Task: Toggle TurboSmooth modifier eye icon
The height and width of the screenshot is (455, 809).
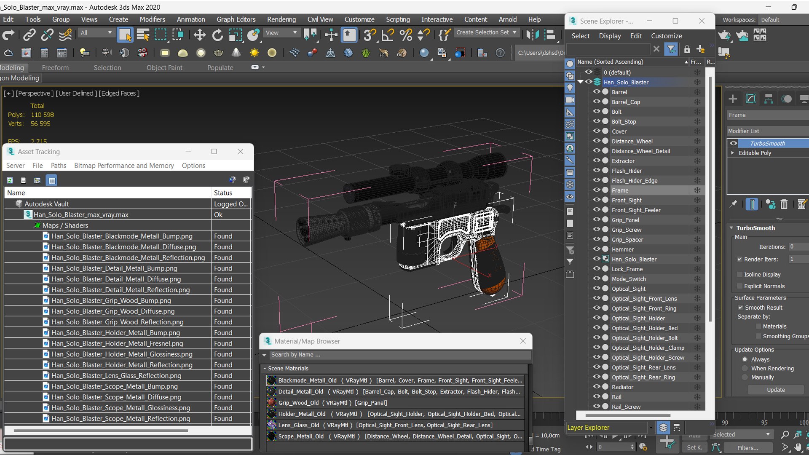Action: pos(734,143)
